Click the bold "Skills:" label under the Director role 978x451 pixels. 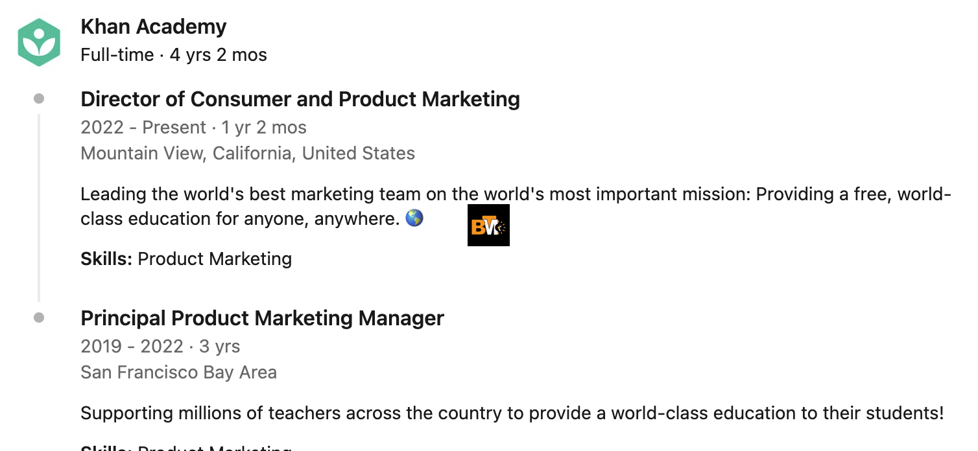point(106,259)
